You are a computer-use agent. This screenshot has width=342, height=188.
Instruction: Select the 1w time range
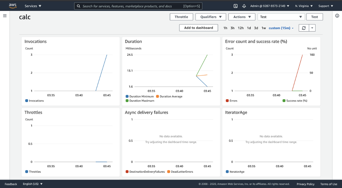pos(264,28)
